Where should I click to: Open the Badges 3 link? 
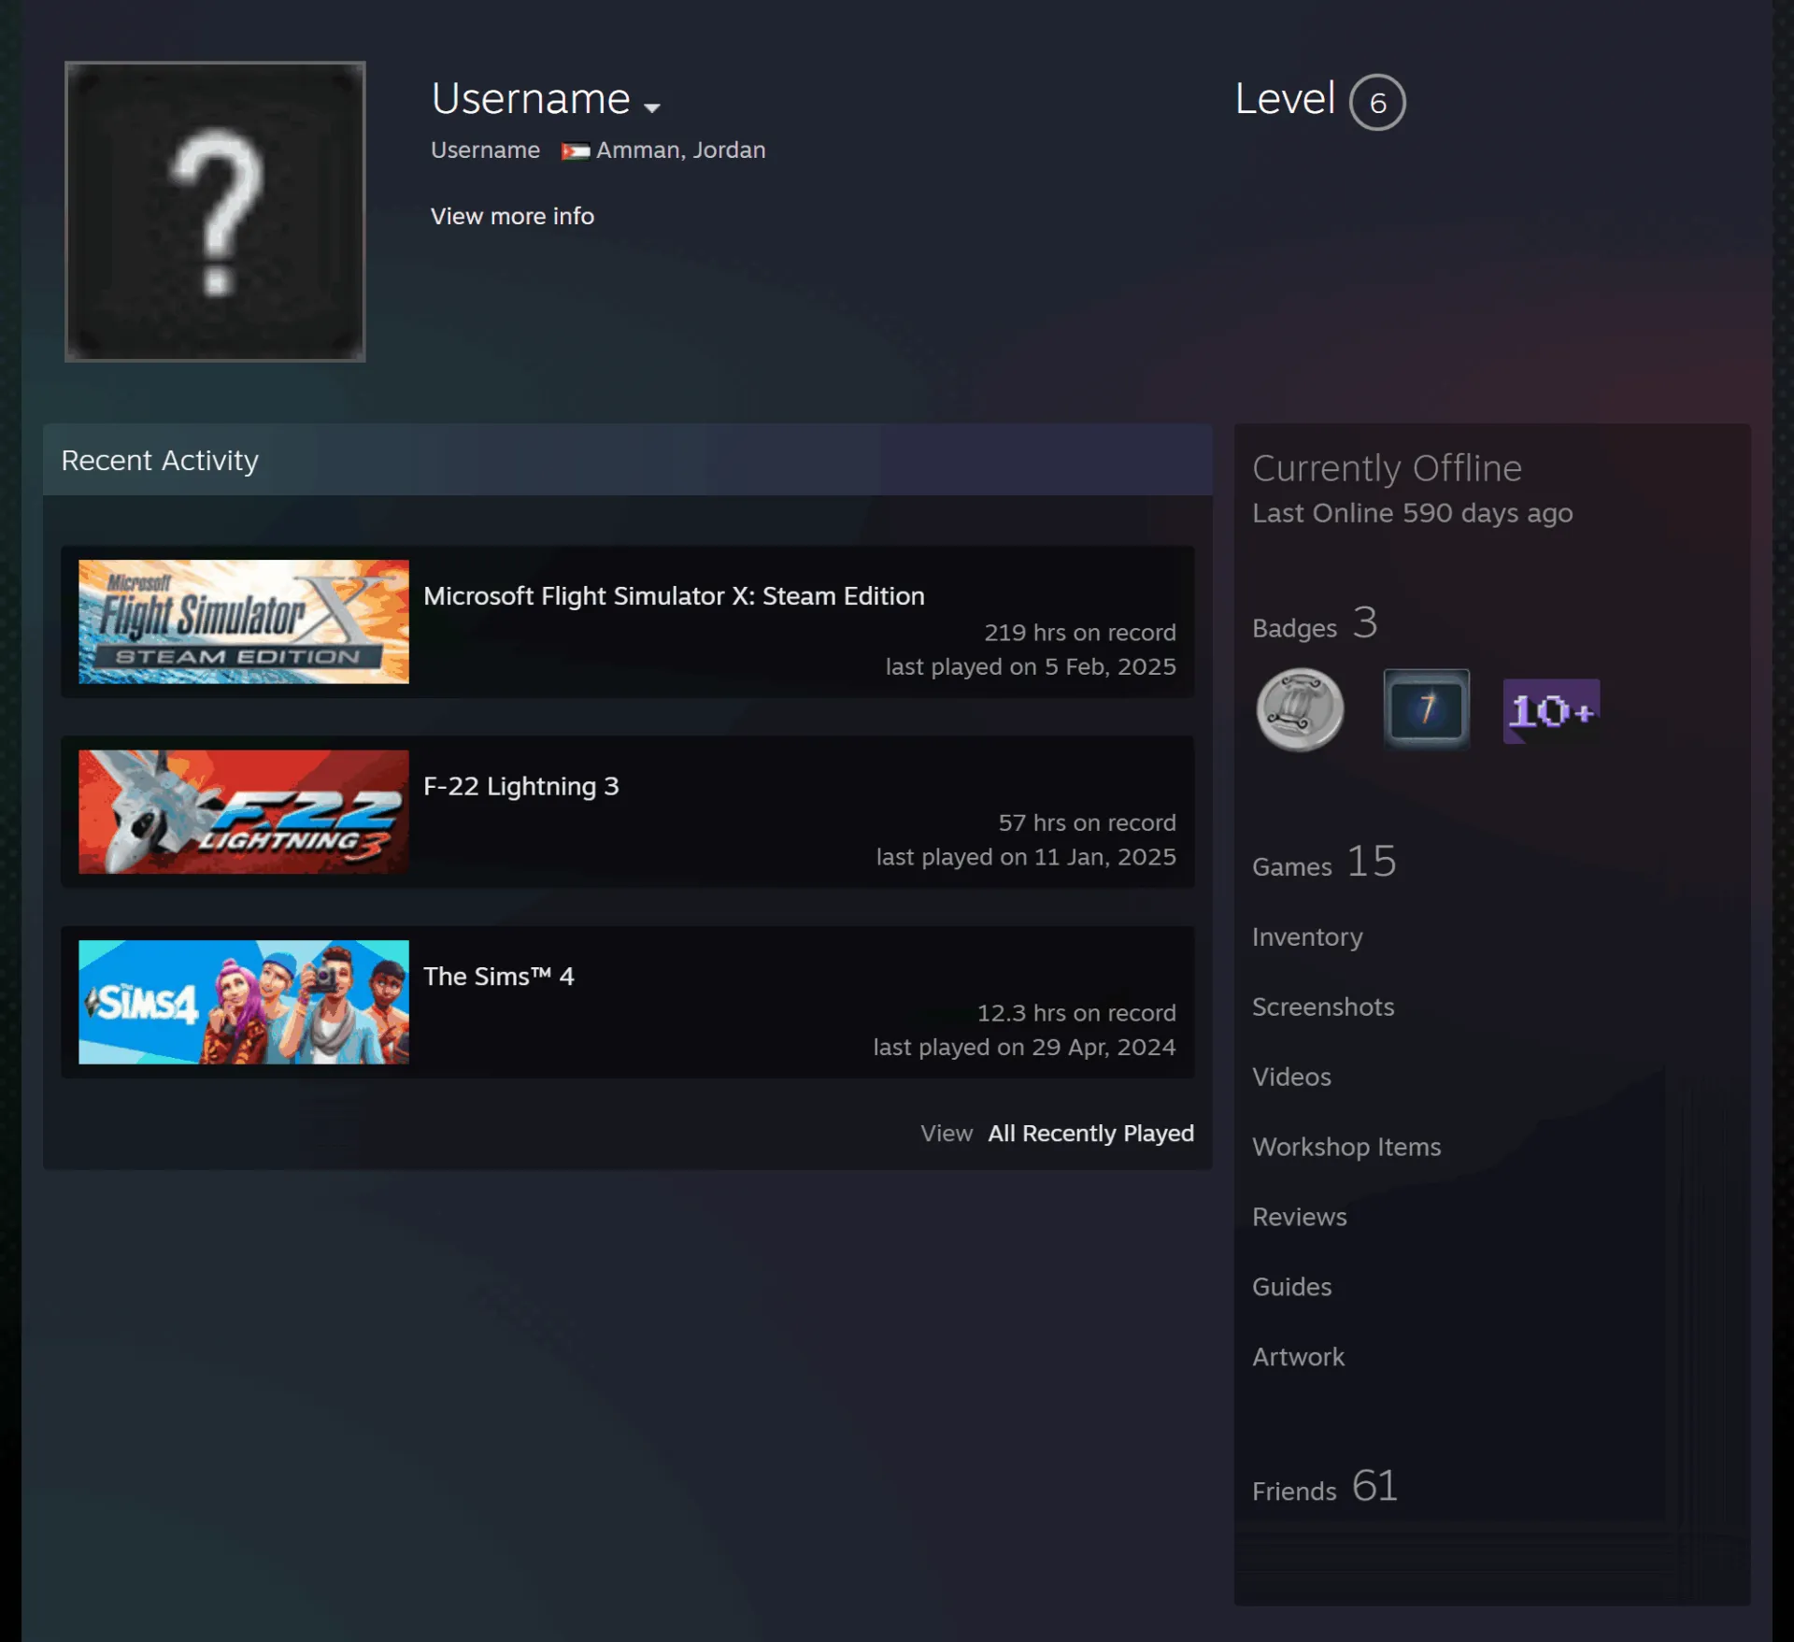click(x=1315, y=623)
